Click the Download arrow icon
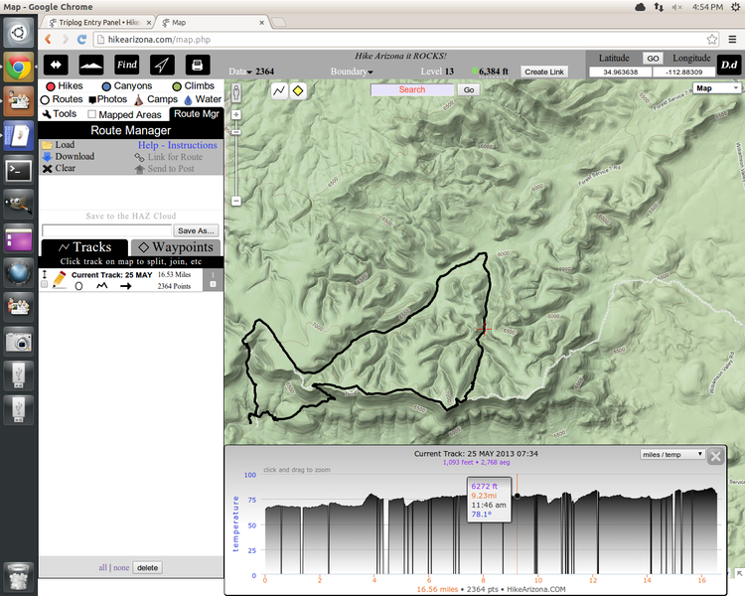Screen dimensions: 745x596 (47, 157)
